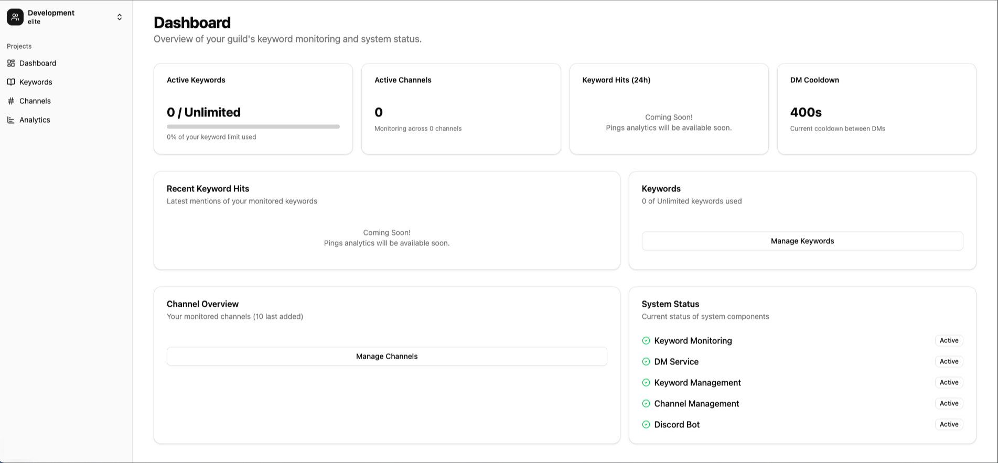Click 'Monitoring across 0 channels' text
Screen dimensions: 998x463
[418, 128]
